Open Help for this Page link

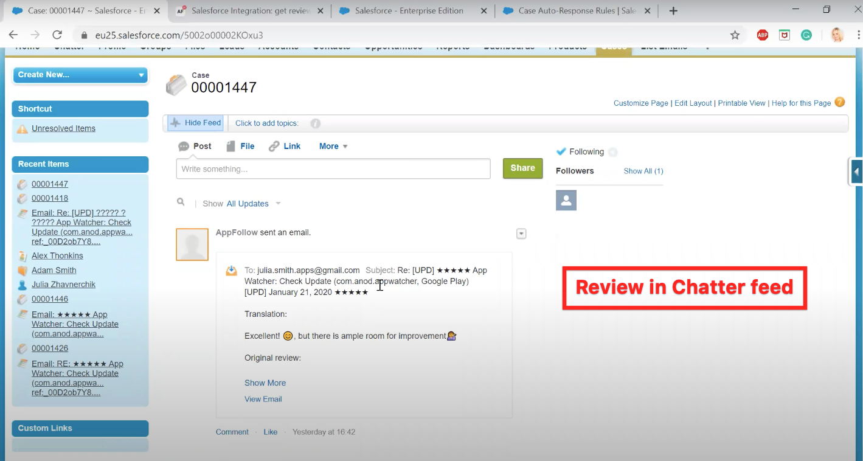point(801,103)
